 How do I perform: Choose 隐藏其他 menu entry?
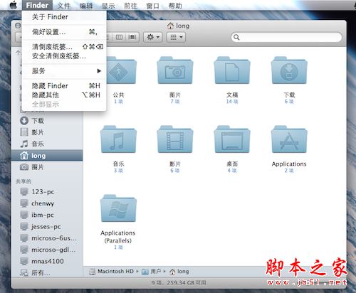tap(64, 95)
